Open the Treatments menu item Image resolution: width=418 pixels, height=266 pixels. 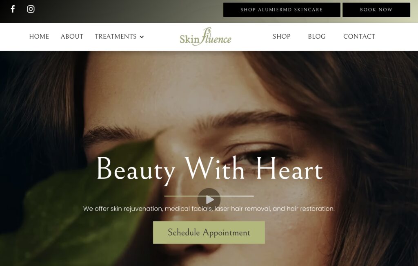click(x=116, y=36)
